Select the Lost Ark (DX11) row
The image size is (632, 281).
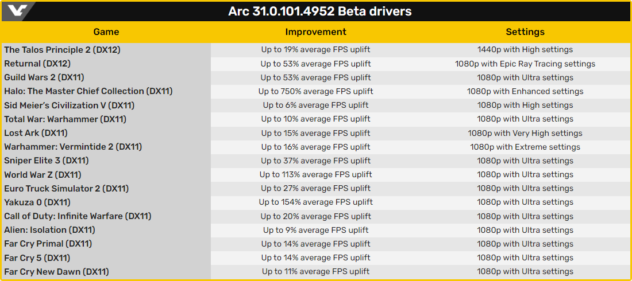tap(36, 133)
